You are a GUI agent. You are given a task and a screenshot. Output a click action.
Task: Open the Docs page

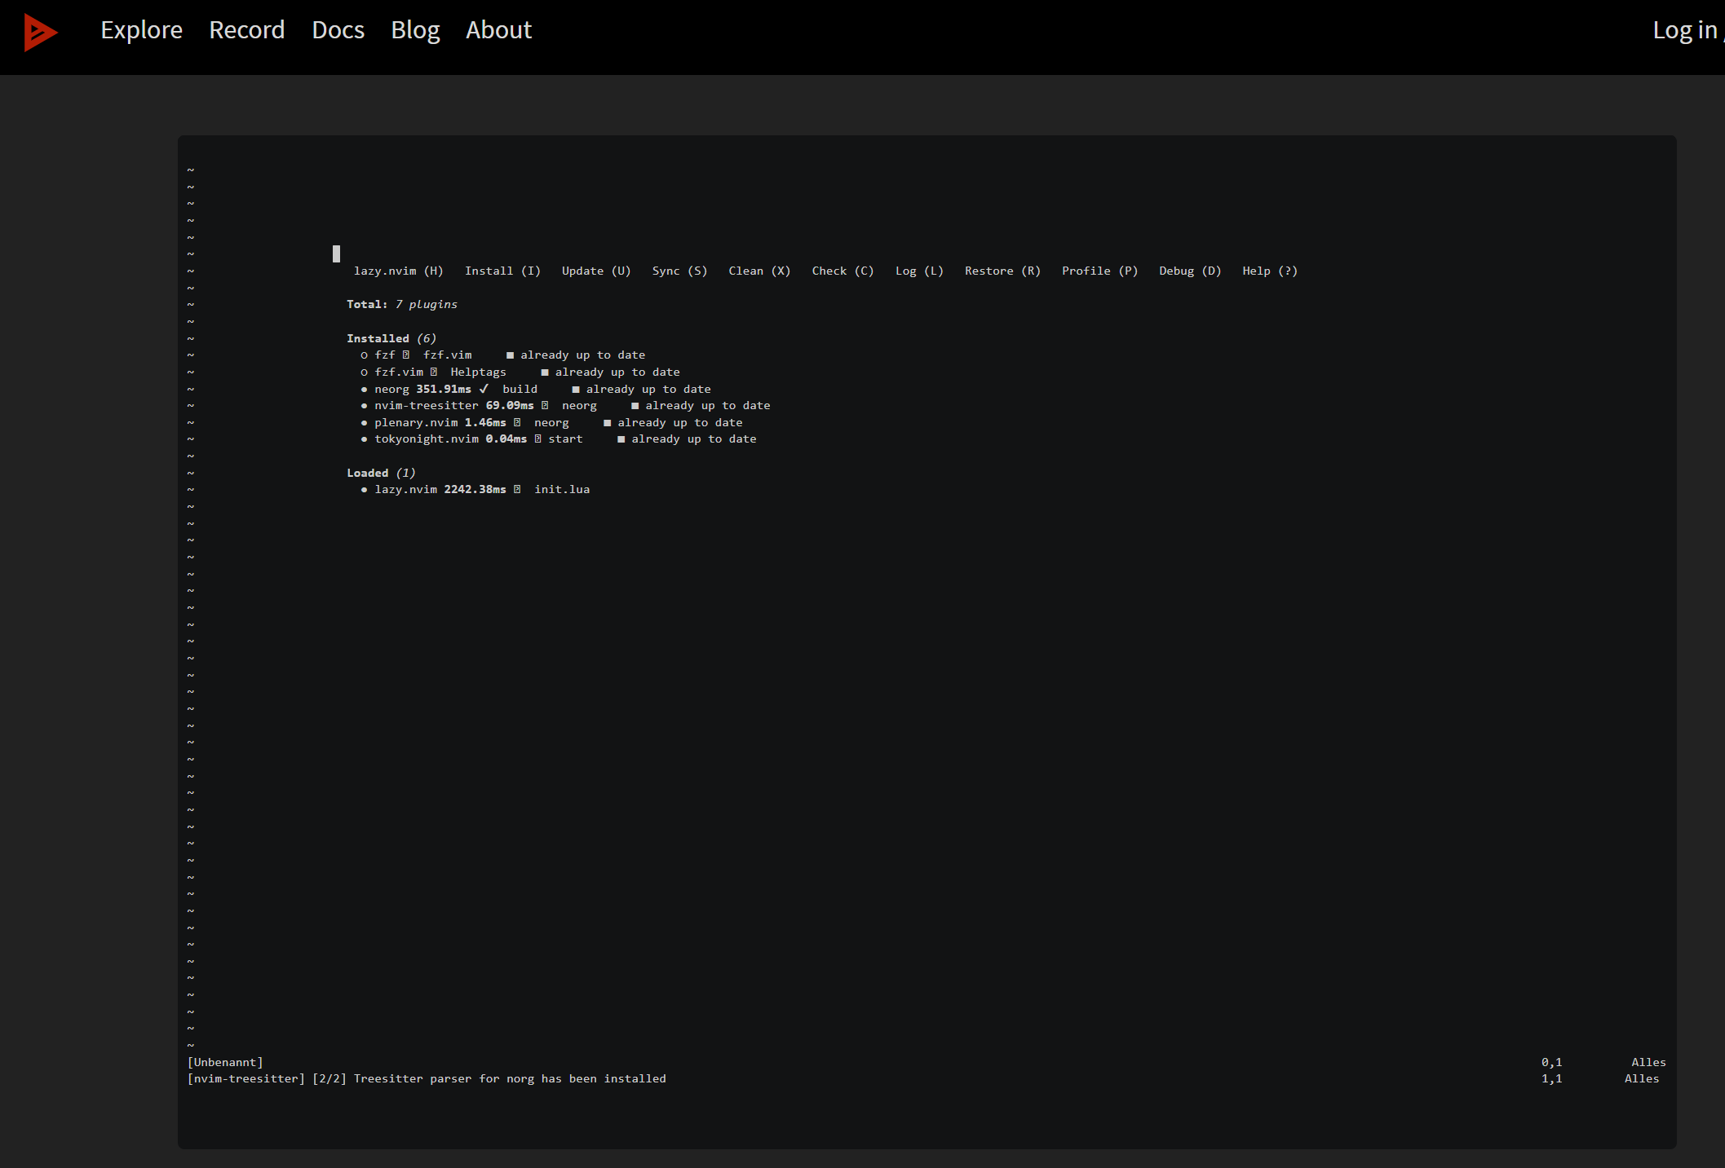[338, 30]
